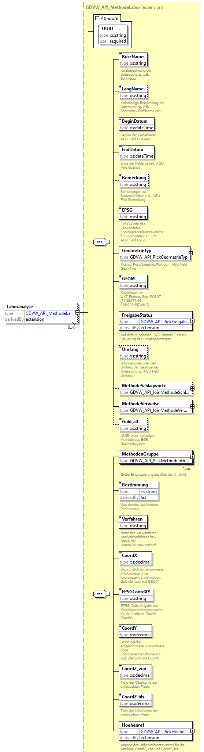Click the lower sequence compositor icon
The height and width of the screenshot is (752, 204).
tap(100, 593)
